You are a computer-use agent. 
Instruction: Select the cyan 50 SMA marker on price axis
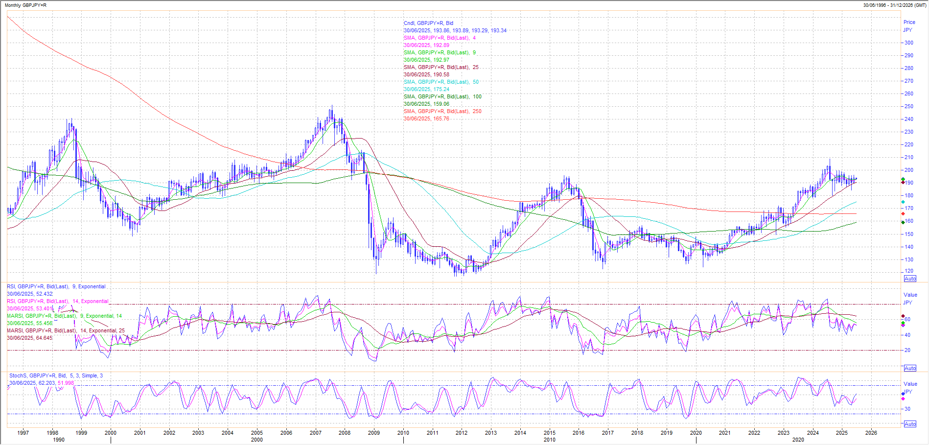click(x=903, y=202)
